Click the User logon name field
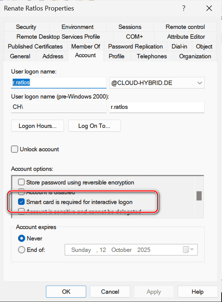Screen dimensions: 222x302 (59, 83)
